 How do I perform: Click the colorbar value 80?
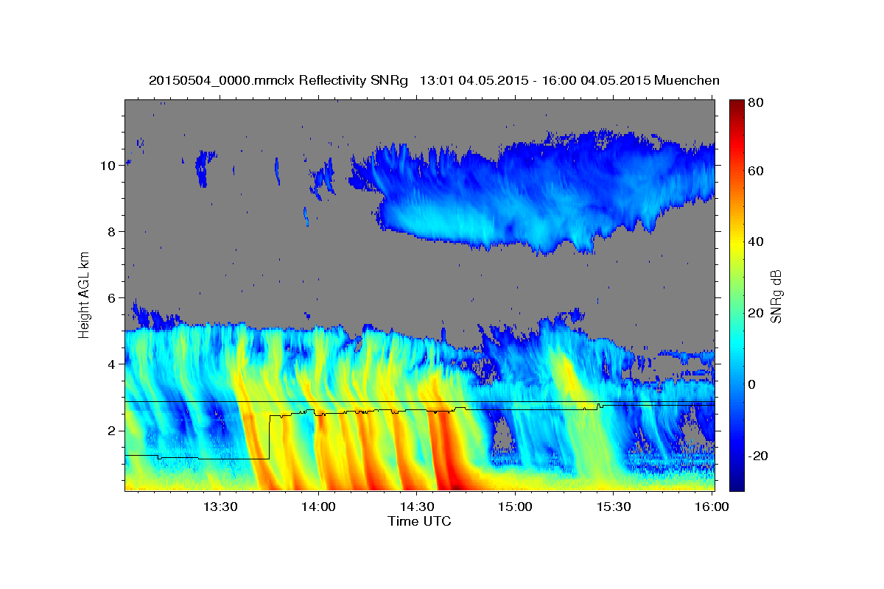(756, 103)
